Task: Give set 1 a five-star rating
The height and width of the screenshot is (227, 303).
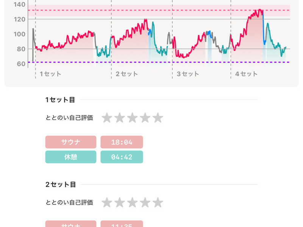Action: [x=158, y=118]
